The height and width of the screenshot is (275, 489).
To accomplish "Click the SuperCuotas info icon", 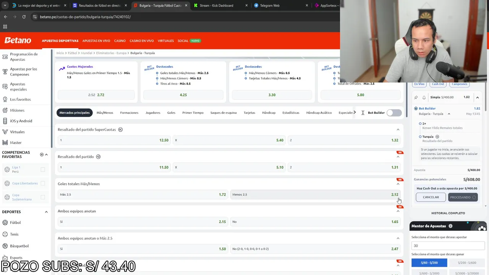I will coord(120,129).
